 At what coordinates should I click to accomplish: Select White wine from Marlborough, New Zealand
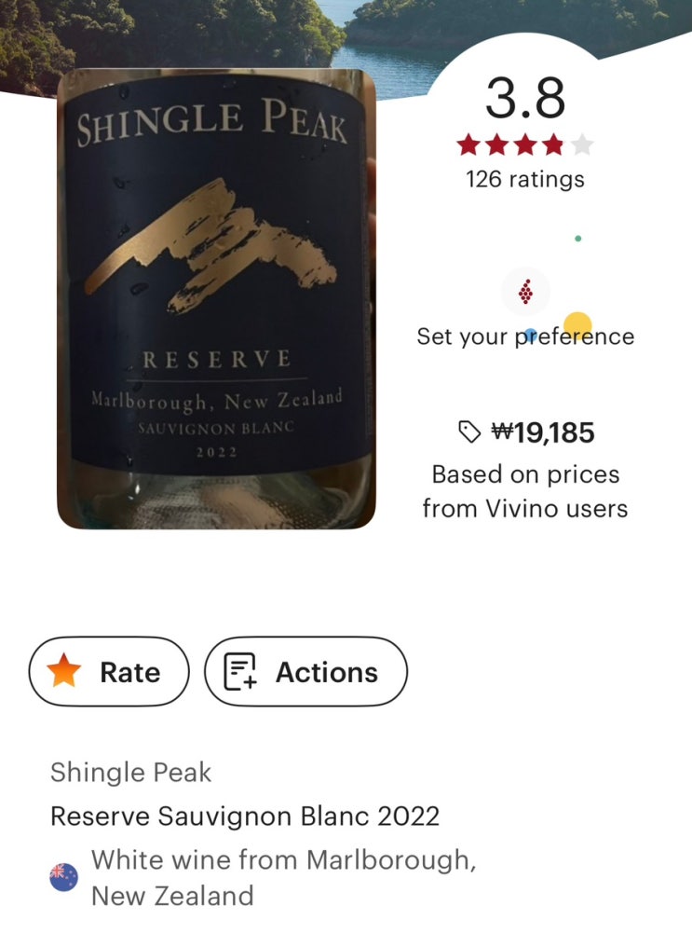[283, 877]
